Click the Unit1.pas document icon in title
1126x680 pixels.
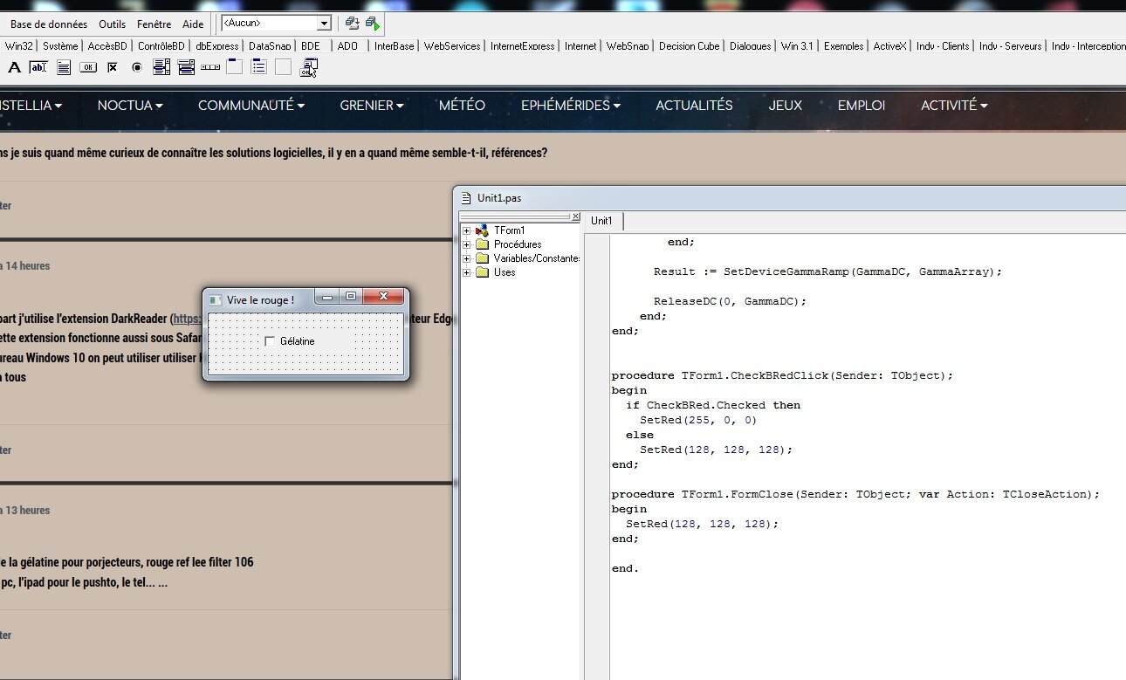[468, 198]
